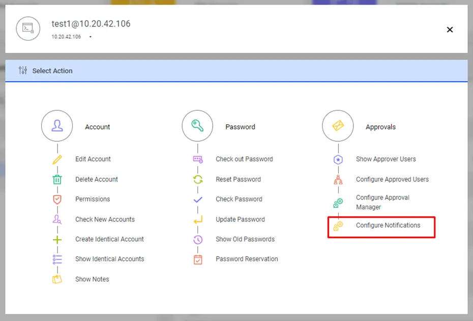Click the Password heading label
The width and height of the screenshot is (473, 321).
tap(240, 127)
